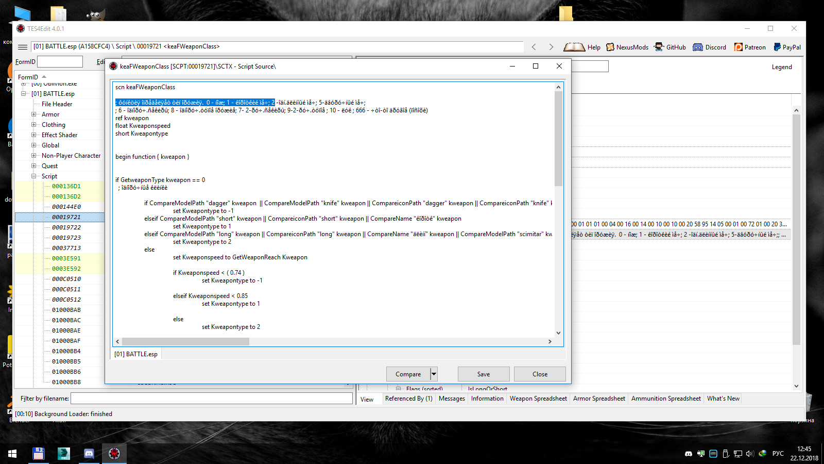
Task: Click the Compare button
Action: (x=408, y=374)
